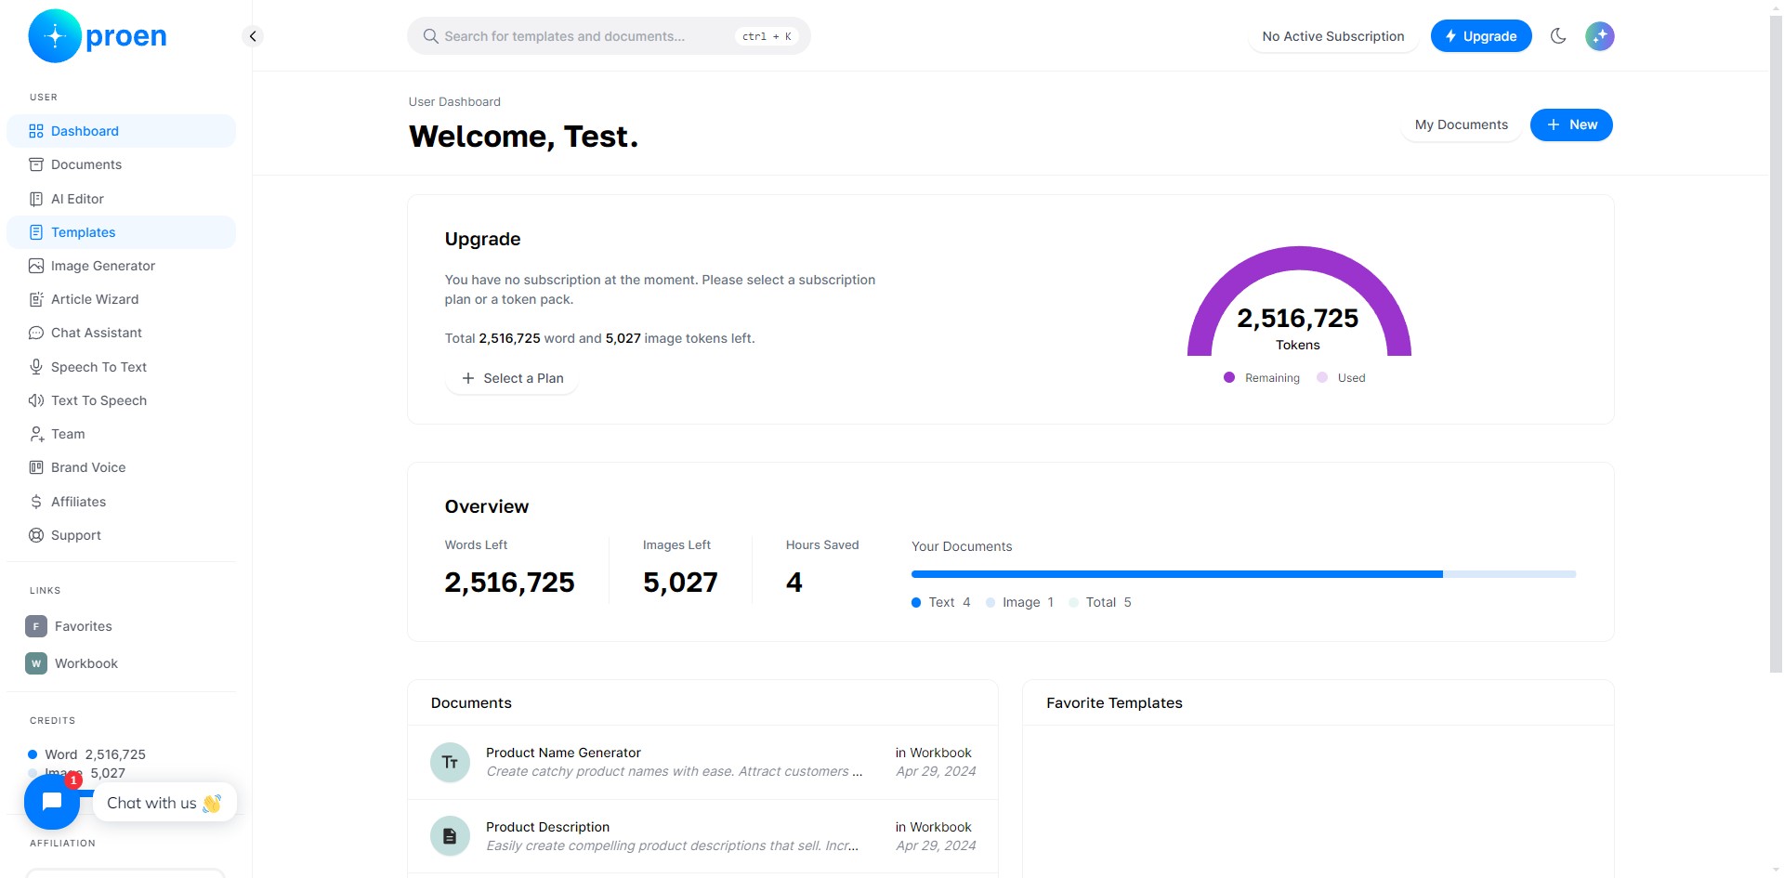Screen dimensions: 1784x878
Task: Click the user avatar icon
Action: [x=1599, y=36]
